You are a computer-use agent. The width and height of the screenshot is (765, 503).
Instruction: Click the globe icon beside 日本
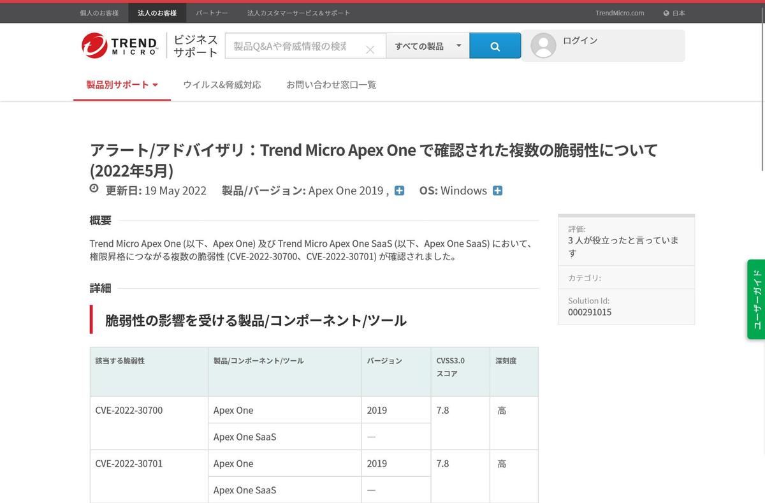point(666,13)
